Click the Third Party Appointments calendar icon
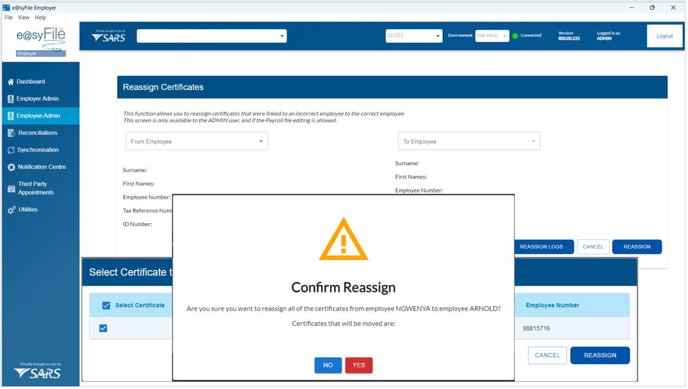The height and width of the screenshot is (389, 688). coord(11,188)
